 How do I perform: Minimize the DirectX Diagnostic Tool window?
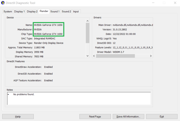153,3
